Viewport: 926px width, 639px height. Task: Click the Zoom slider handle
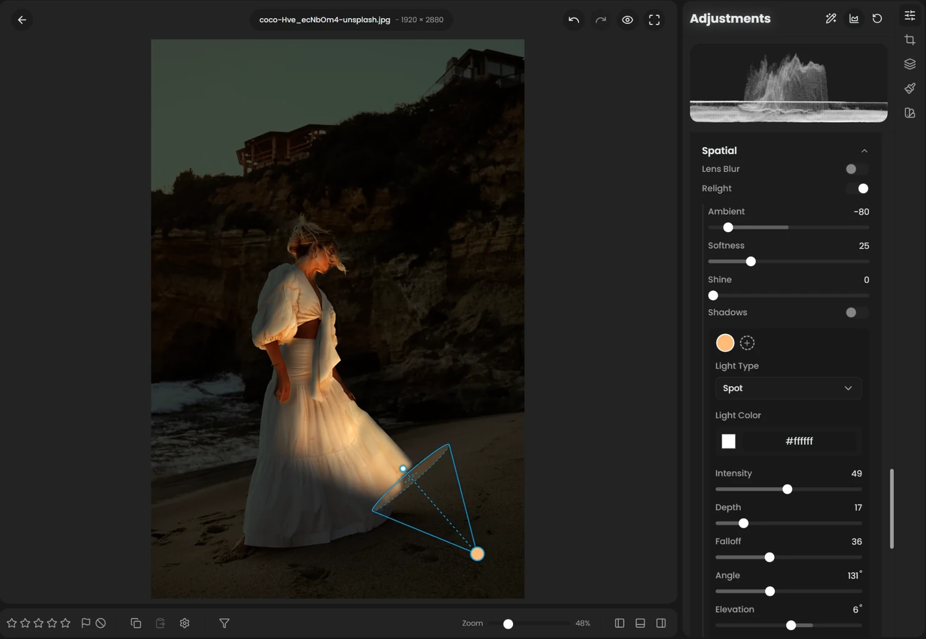coord(508,624)
